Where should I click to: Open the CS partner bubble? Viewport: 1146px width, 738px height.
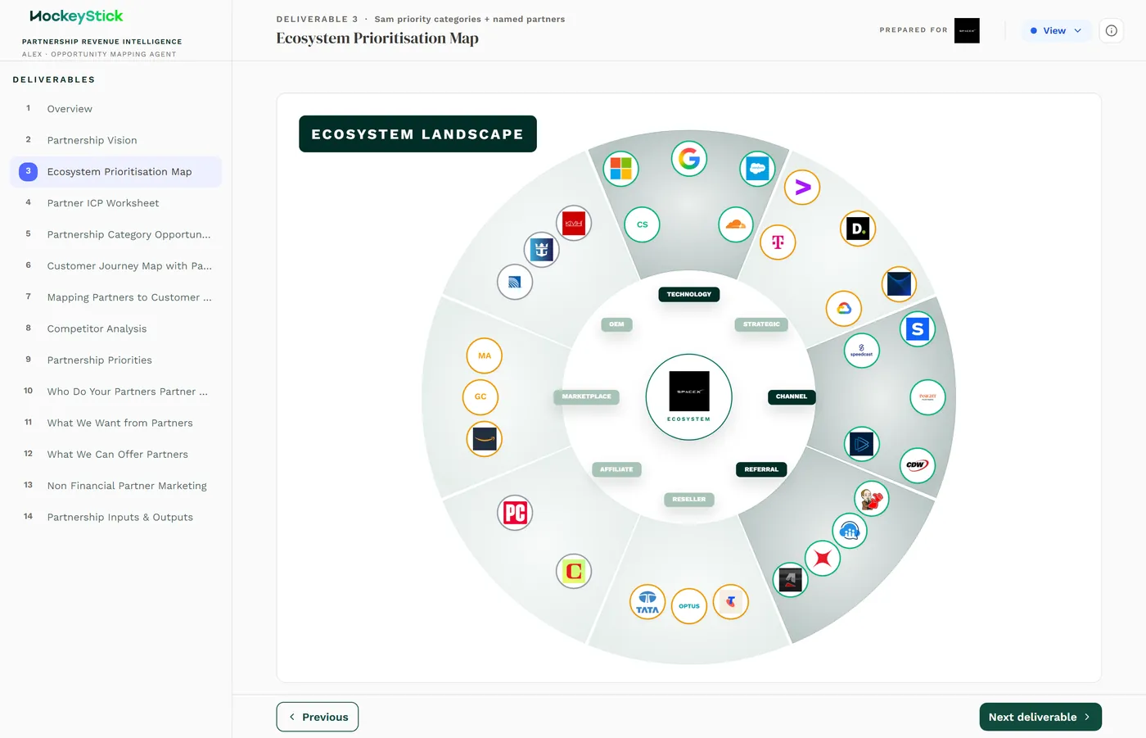[x=643, y=224]
